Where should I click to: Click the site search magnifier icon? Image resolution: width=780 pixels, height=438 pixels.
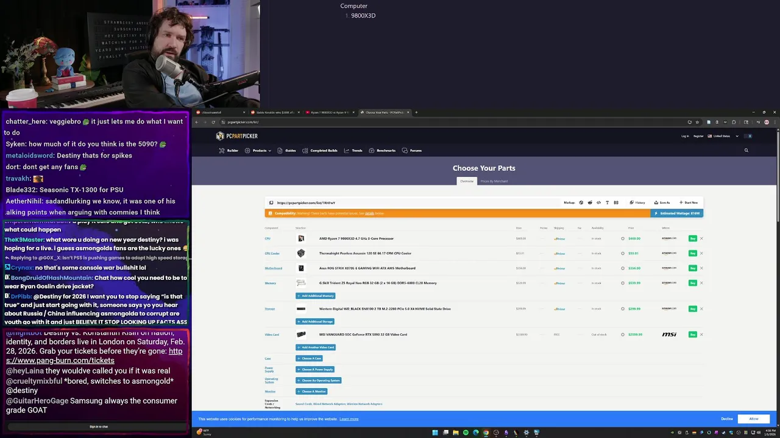746,150
